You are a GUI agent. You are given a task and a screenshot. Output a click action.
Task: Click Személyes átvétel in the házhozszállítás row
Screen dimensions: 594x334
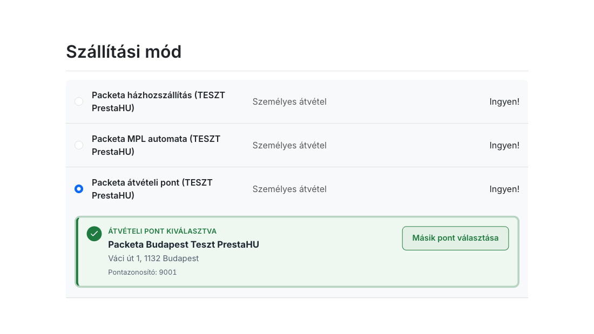(289, 101)
